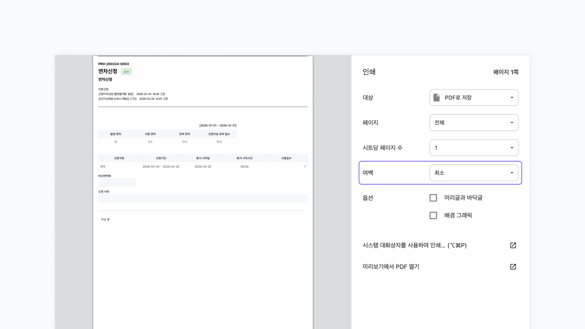Open the 여백 margins dropdown set to 최소
Viewport: 585px width, 329px height.
(474, 173)
